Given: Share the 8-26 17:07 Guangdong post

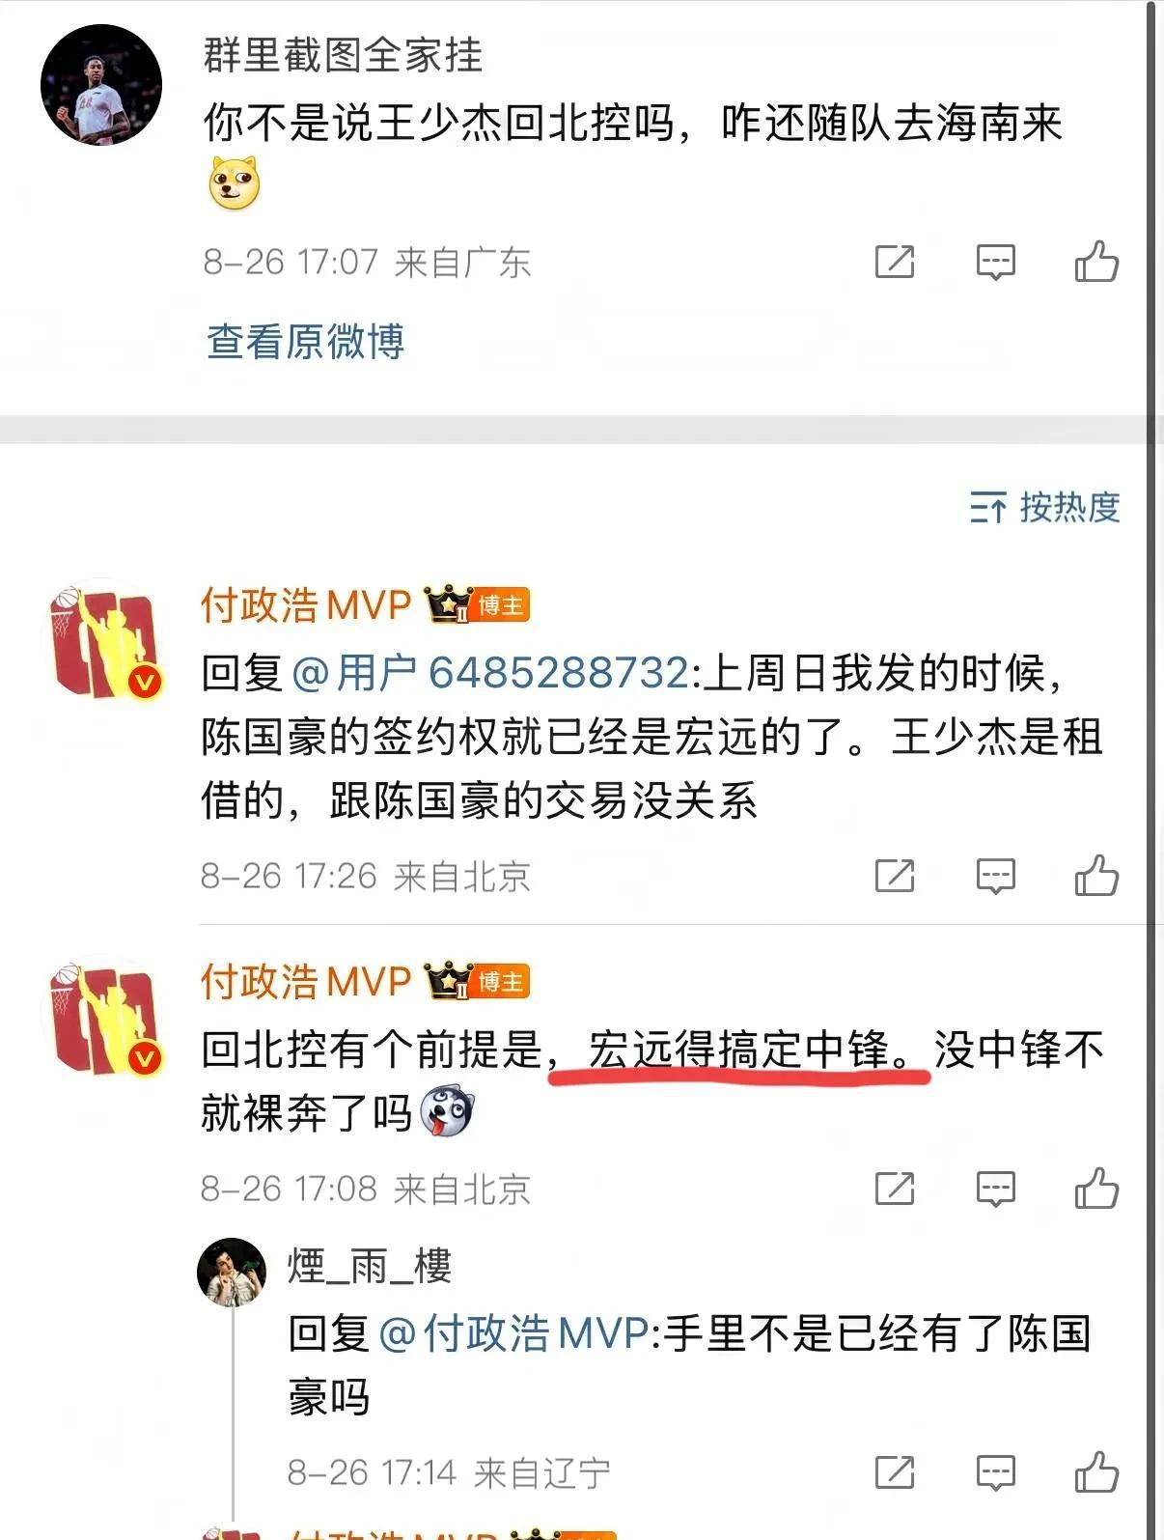Looking at the screenshot, I should [x=894, y=262].
